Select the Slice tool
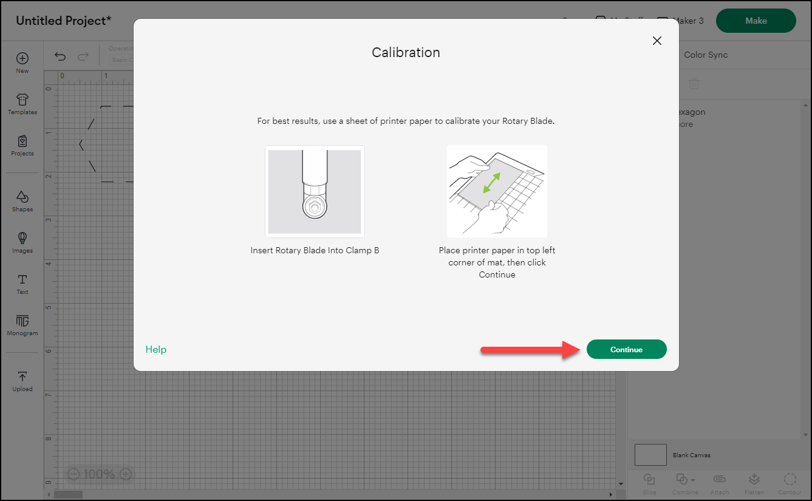 [649, 482]
